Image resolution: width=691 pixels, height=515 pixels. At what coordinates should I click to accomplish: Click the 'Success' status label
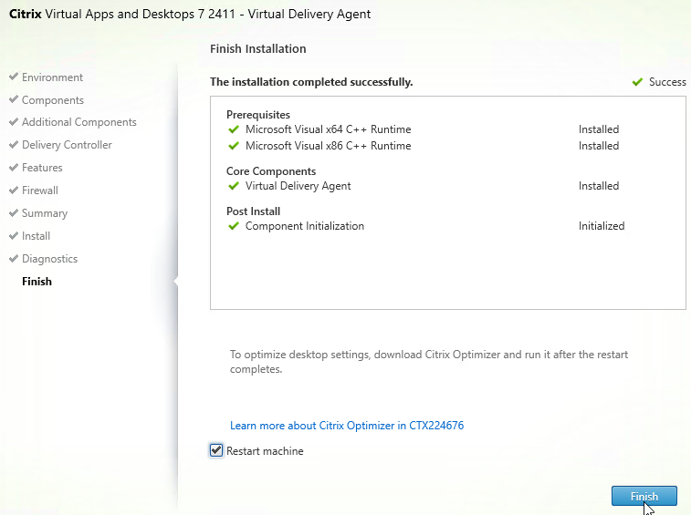[667, 82]
